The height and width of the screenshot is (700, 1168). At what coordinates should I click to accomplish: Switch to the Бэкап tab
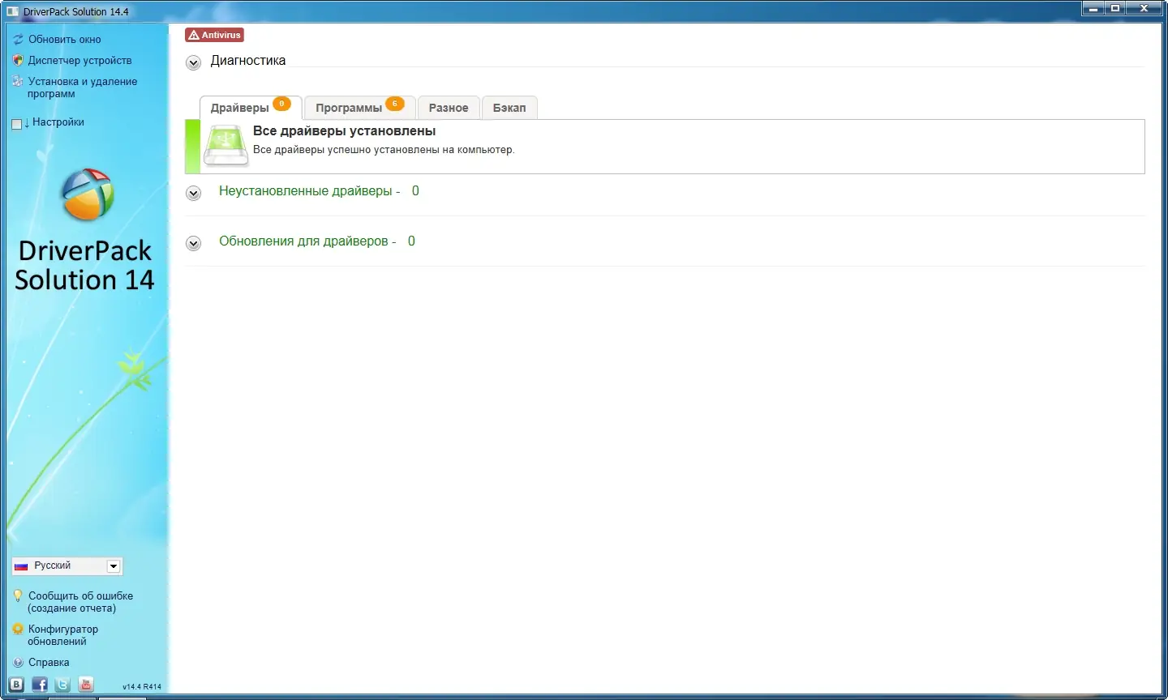click(509, 108)
